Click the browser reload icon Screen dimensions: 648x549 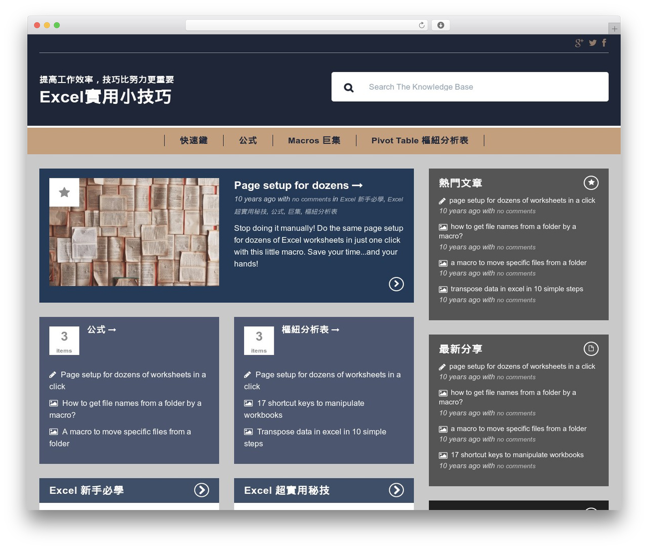[422, 25]
